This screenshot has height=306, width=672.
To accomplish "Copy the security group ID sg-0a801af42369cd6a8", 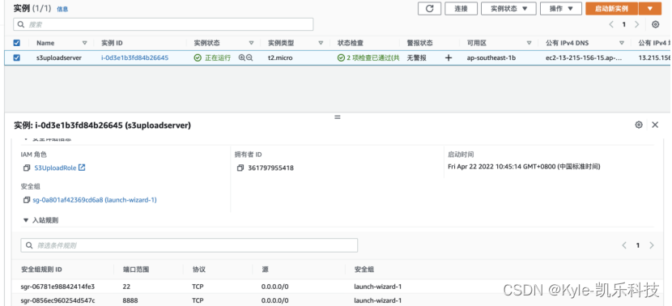I will (27, 200).
